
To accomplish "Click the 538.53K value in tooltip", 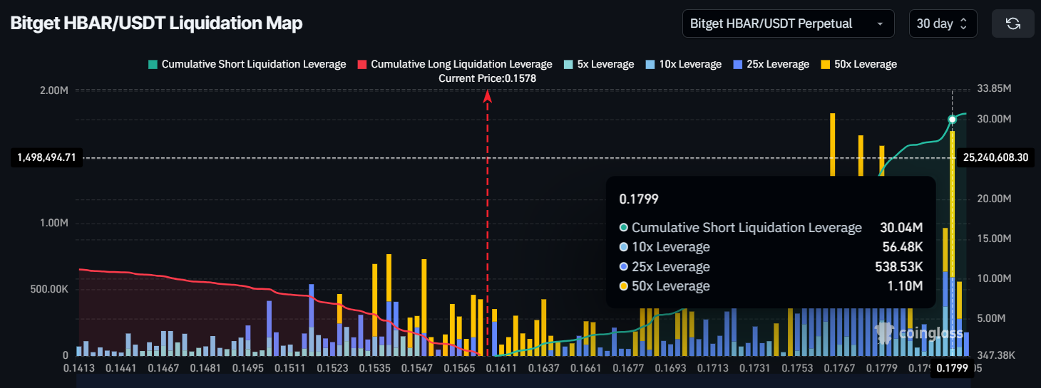I will [x=899, y=267].
